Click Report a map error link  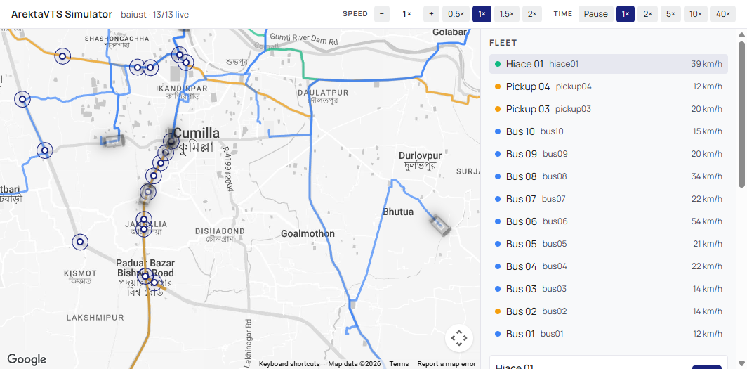447,364
